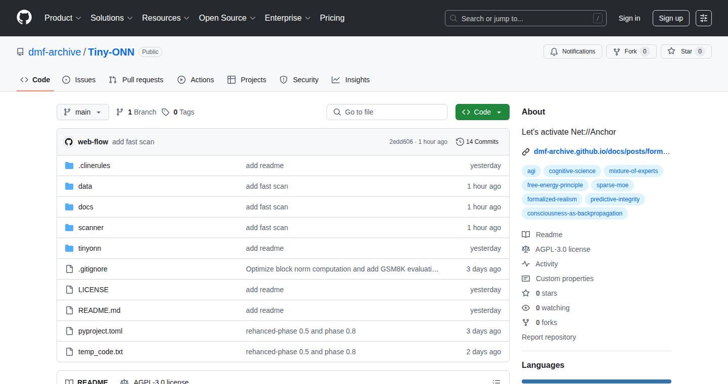Select the free-energy-principle topic tag
Image resolution: width=728 pixels, height=384 pixels.
point(555,185)
